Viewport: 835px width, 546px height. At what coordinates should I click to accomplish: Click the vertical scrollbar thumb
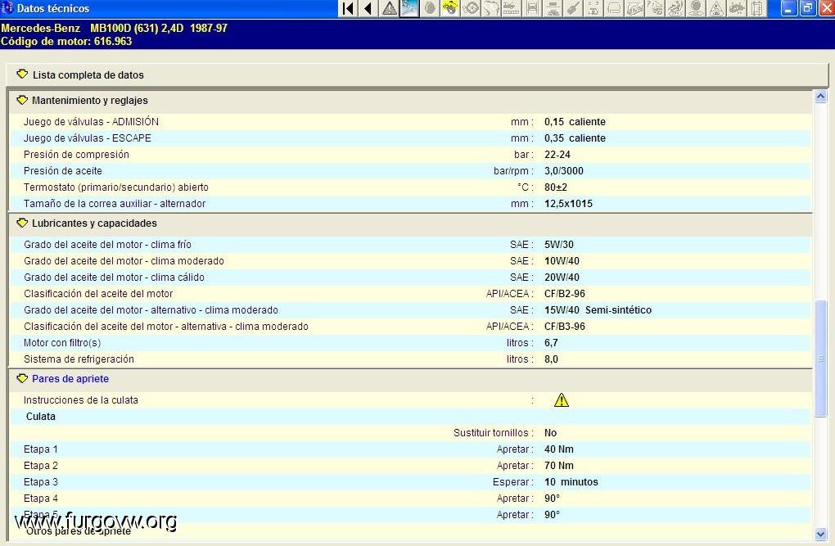[x=820, y=359]
